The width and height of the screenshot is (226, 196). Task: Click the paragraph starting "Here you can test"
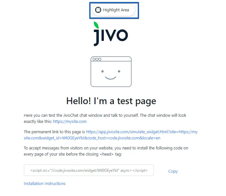coord(105,118)
